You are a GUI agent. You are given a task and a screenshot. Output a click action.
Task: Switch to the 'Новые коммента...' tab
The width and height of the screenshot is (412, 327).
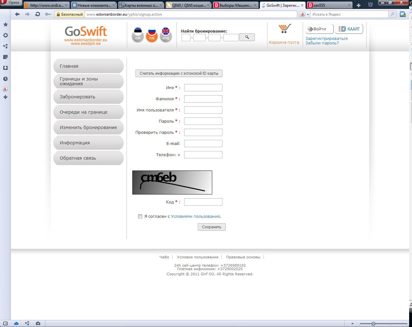[x=94, y=5]
